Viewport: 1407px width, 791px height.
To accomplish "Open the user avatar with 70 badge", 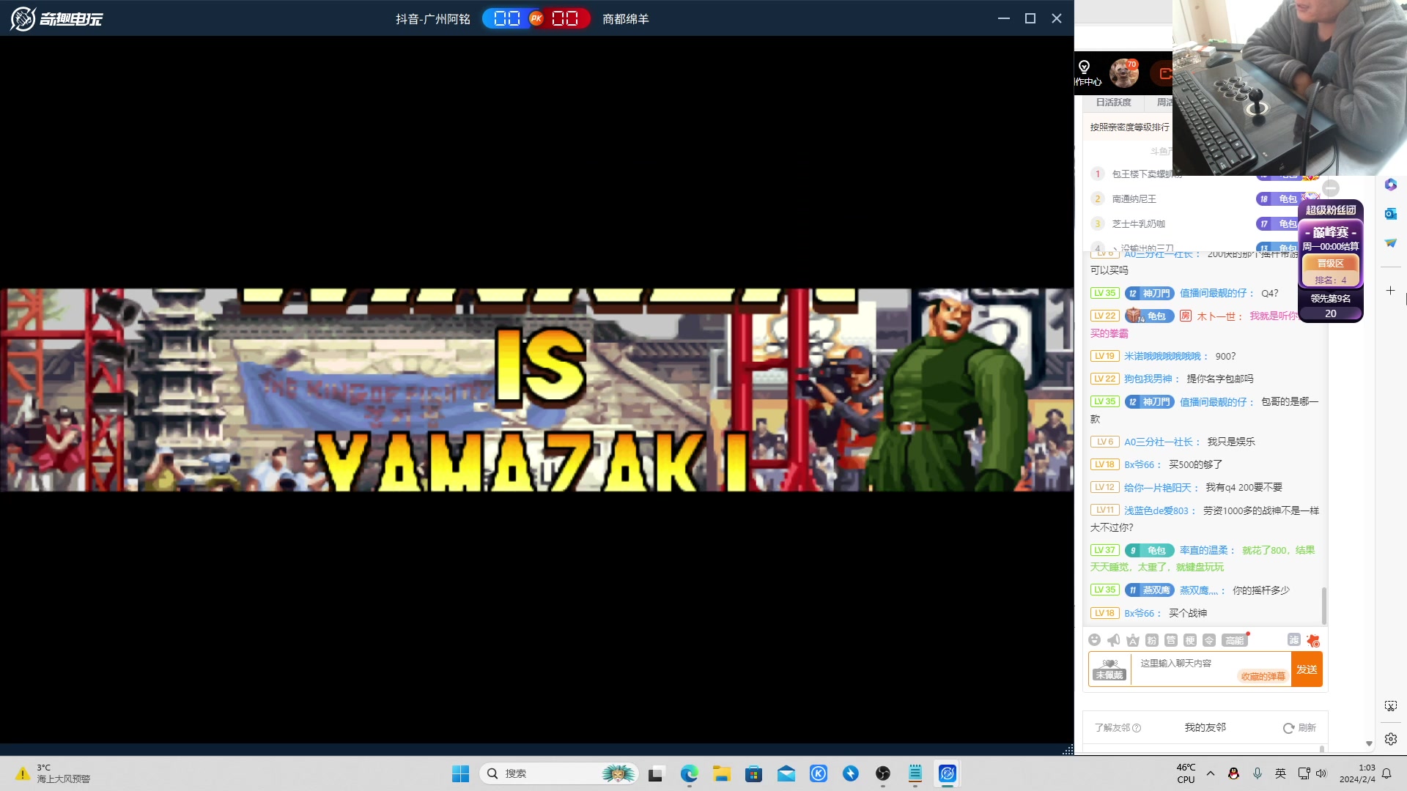I will tap(1123, 73).
